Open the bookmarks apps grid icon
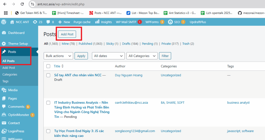Viewport: 265px width, 140px height. point(6,13)
